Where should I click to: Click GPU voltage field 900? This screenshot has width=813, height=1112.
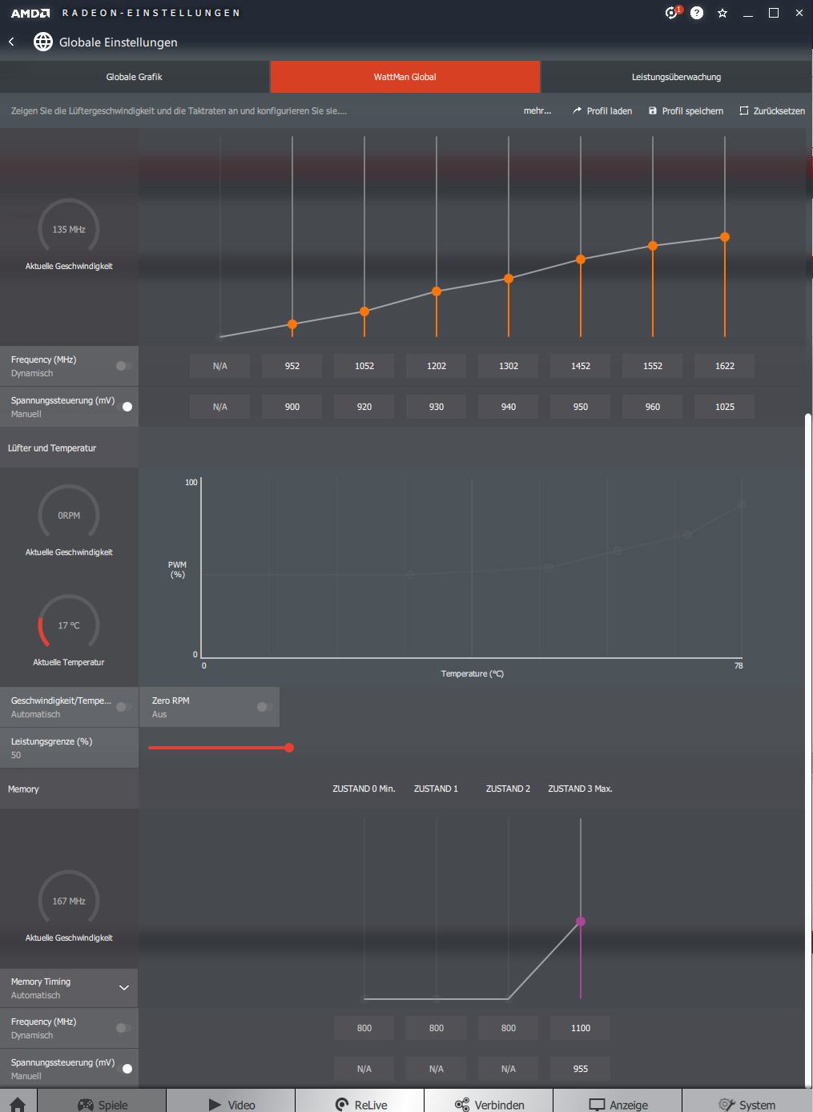point(292,407)
